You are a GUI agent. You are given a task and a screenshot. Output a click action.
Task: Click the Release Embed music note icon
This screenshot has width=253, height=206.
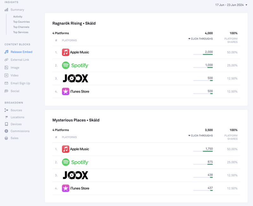point(6,52)
